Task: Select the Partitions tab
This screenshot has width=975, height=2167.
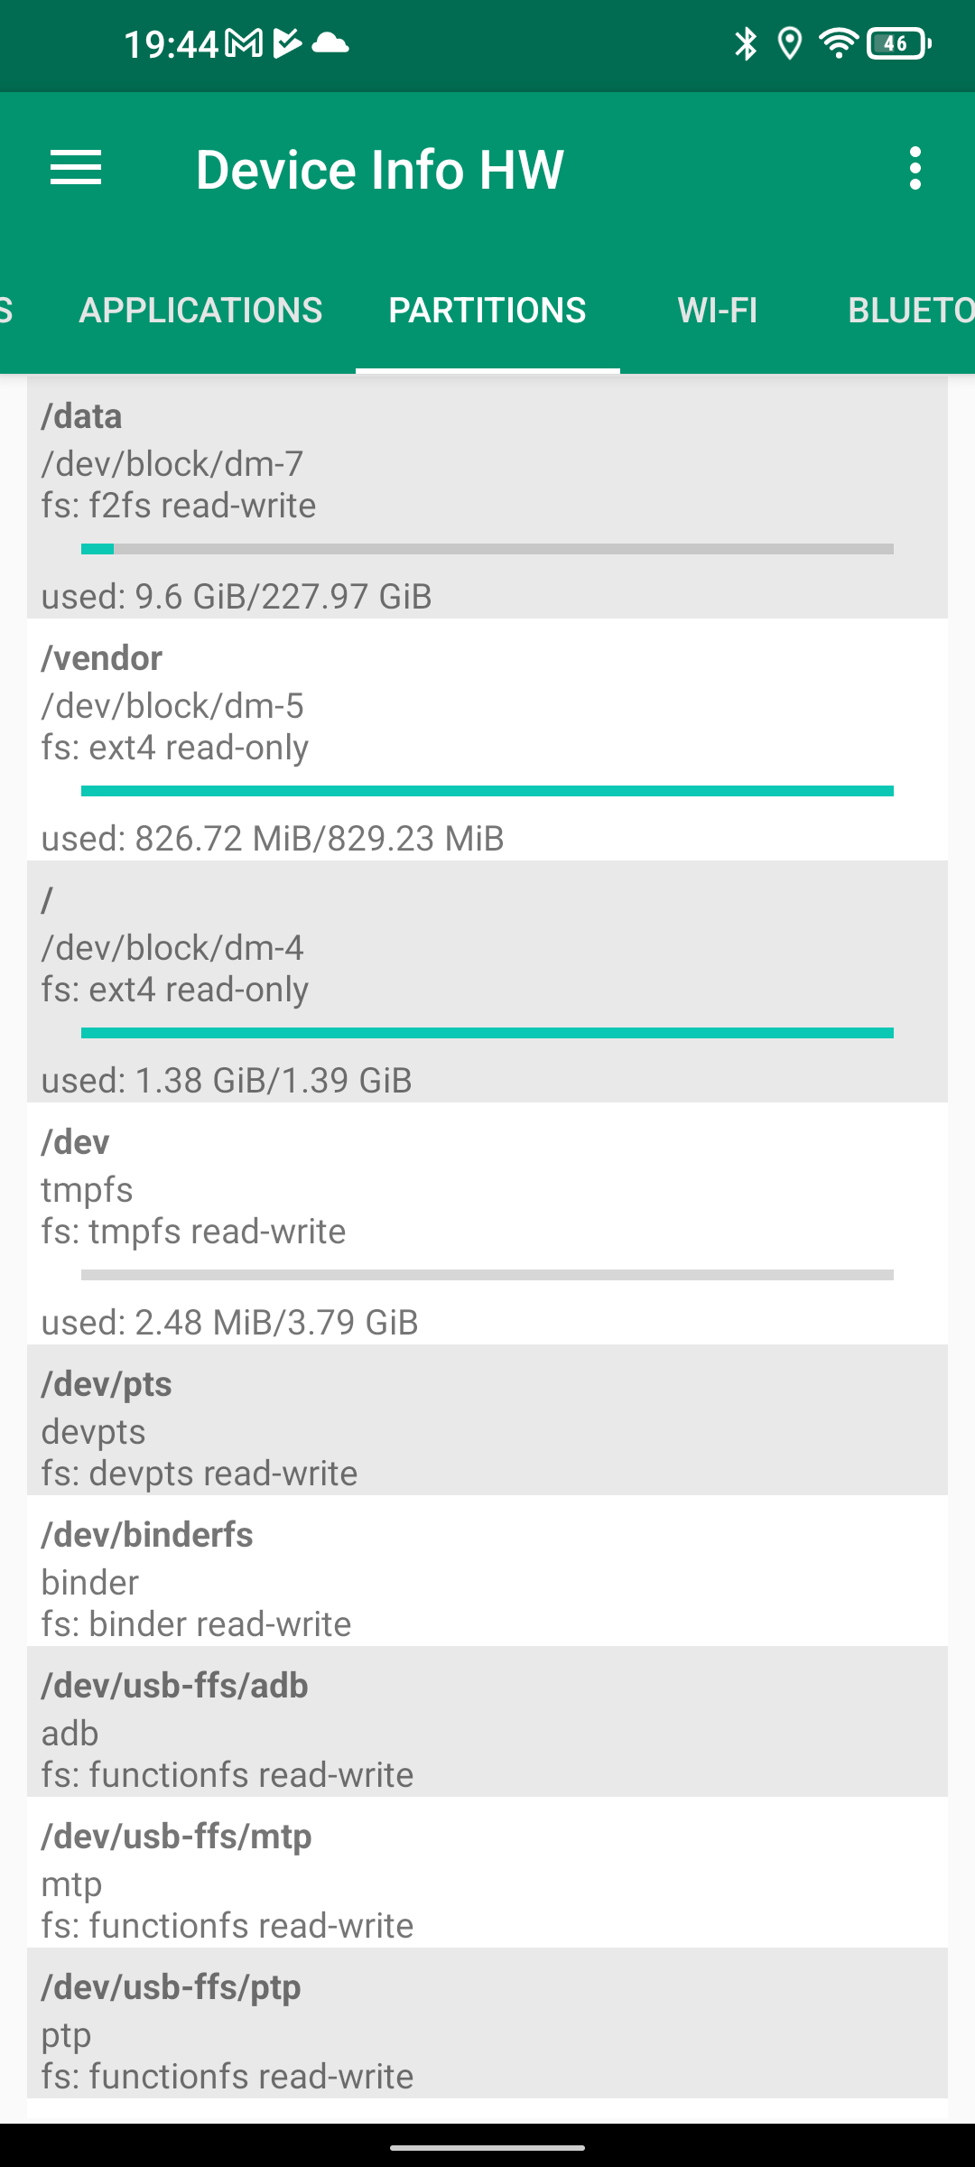Action: tap(487, 311)
